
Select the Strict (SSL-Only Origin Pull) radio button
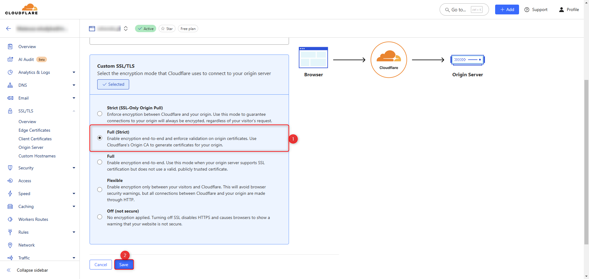point(100,114)
